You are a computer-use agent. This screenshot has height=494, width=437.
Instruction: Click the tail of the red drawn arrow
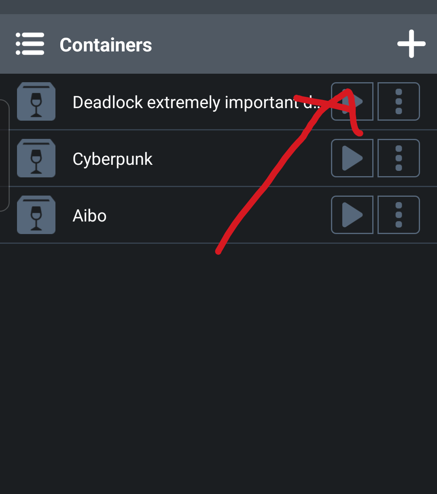click(218, 252)
